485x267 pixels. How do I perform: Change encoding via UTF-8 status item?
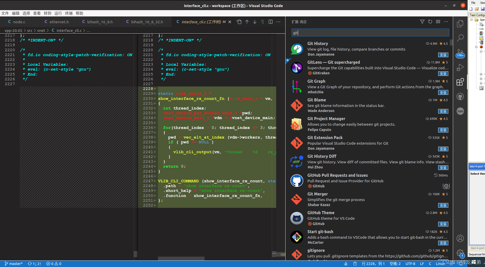coord(410,264)
